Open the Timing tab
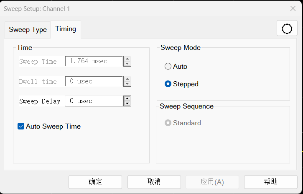 pos(66,29)
